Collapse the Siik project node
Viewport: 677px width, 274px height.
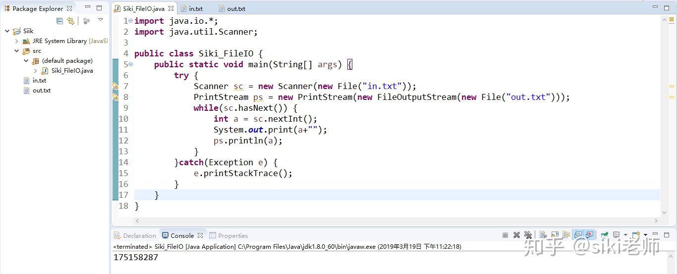pos(7,31)
